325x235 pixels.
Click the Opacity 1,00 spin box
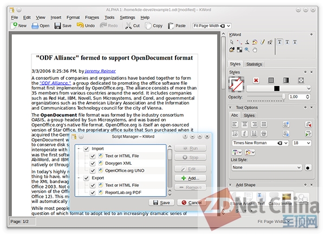pos(300,97)
